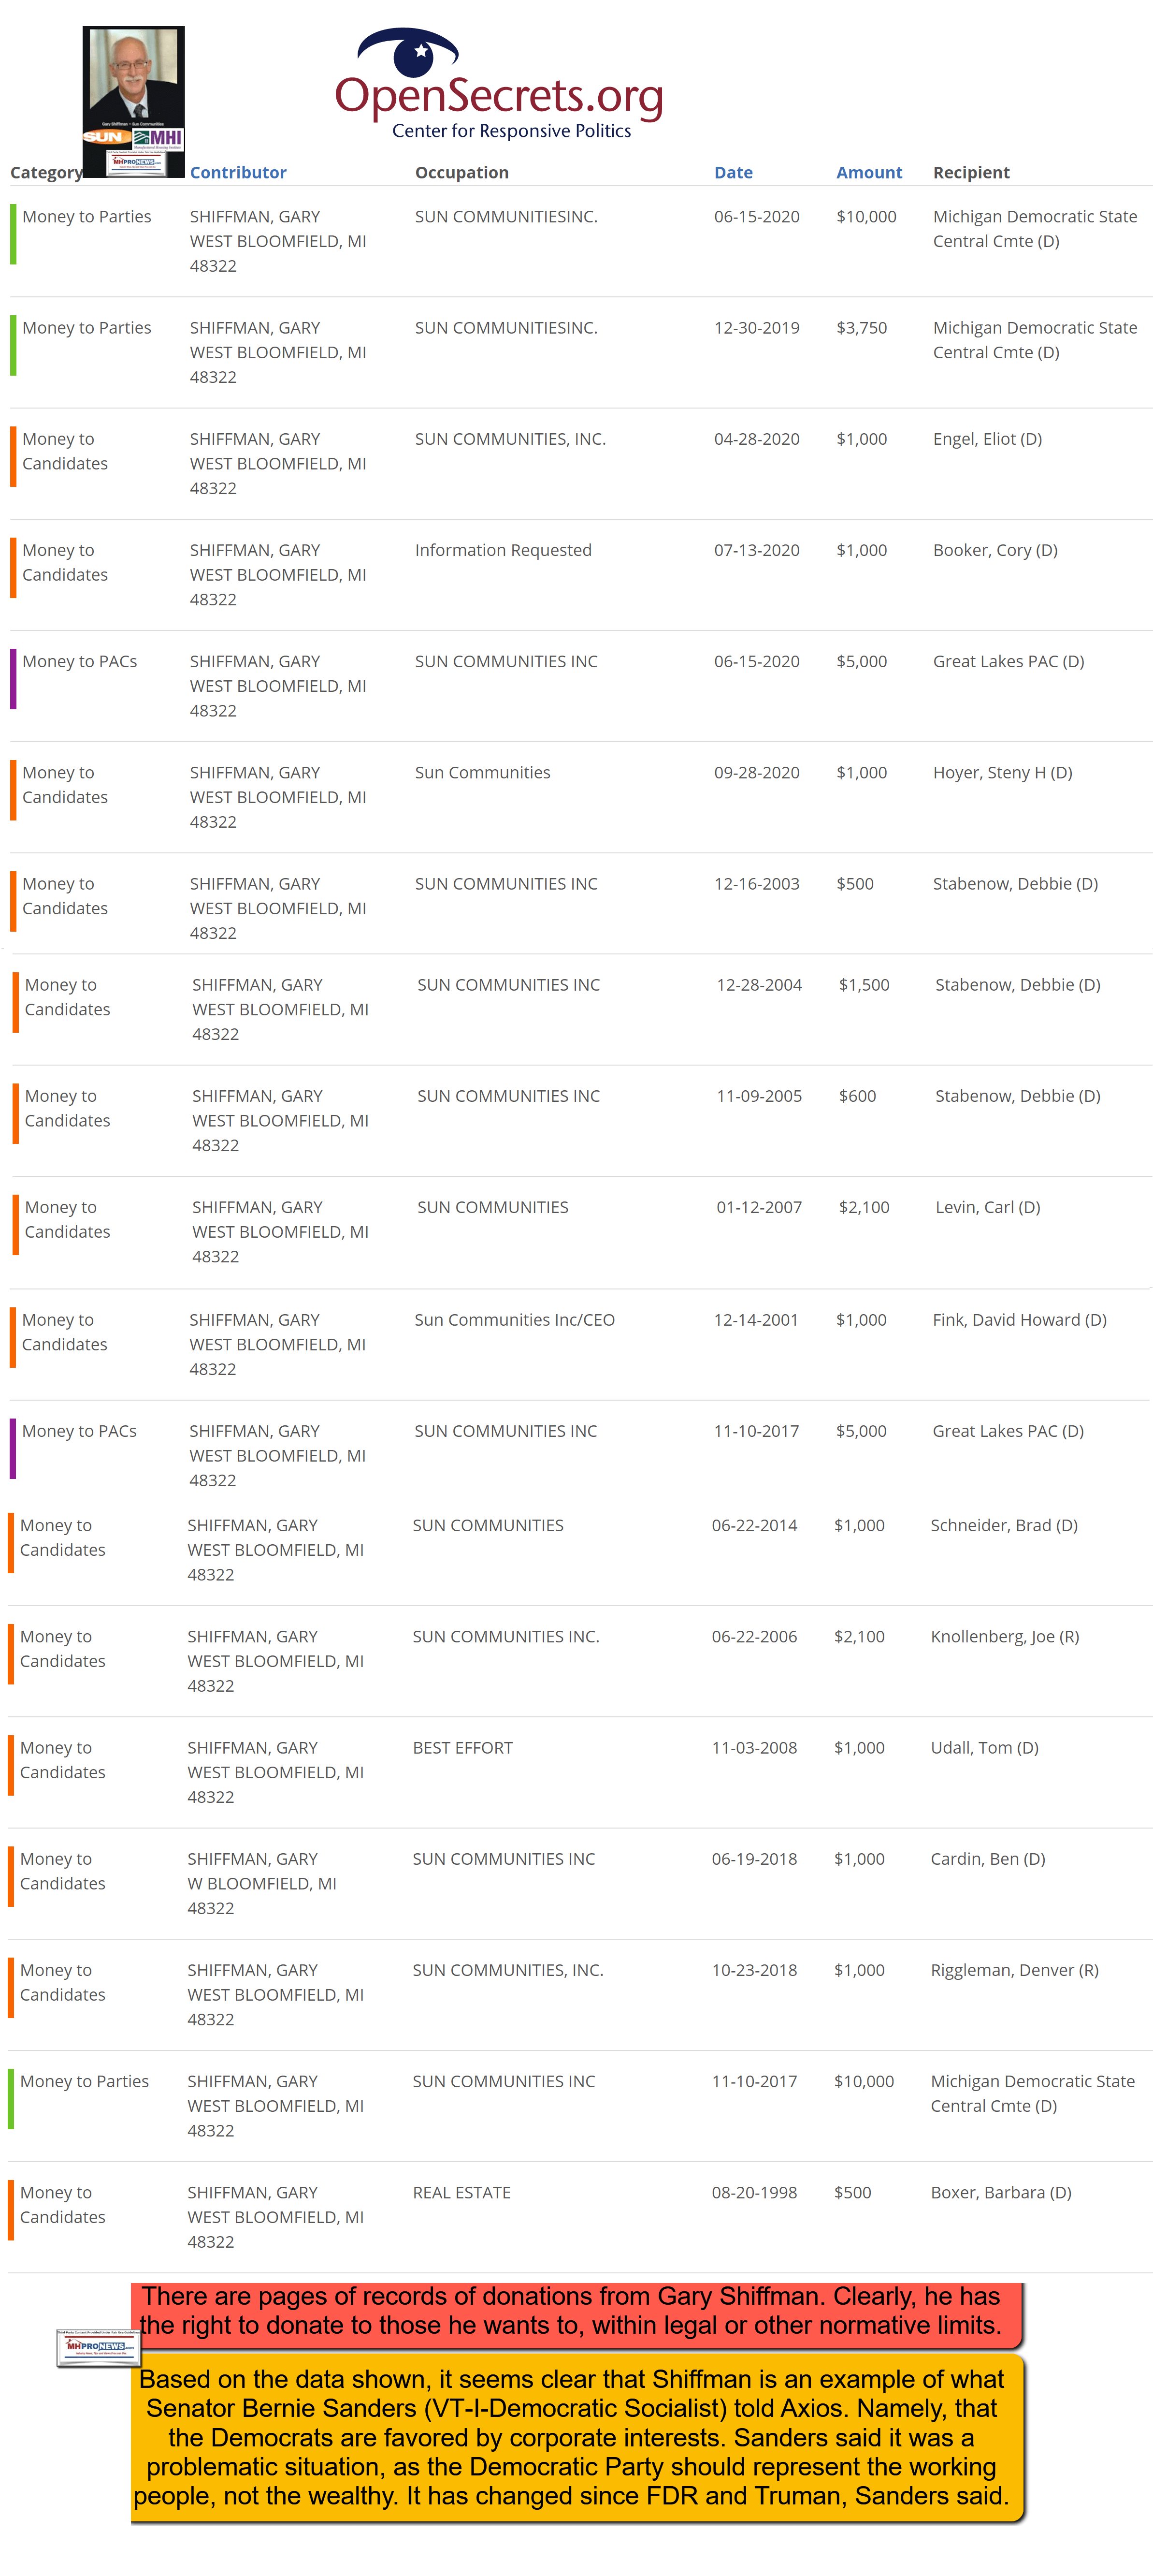Click the orange bar beside the Engel, Eliot row
1153x2576 pixels.
[13, 457]
